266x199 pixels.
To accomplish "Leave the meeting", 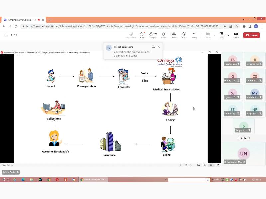I will tap(251, 35).
